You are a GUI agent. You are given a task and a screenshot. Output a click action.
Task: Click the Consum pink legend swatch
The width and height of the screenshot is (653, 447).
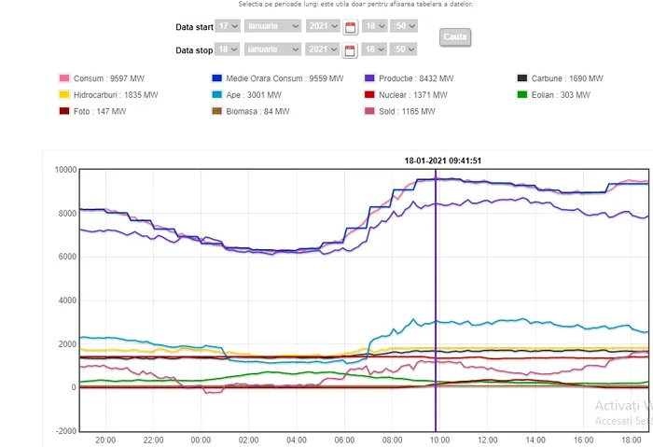click(x=65, y=79)
